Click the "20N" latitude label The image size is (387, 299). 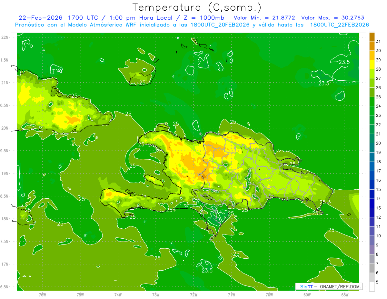[5, 128]
